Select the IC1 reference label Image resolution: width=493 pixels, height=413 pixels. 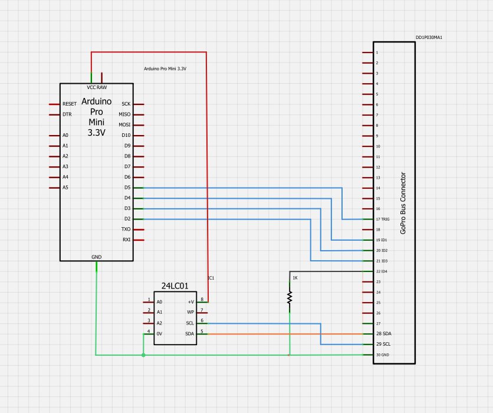pyautogui.click(x=211, y=277)
